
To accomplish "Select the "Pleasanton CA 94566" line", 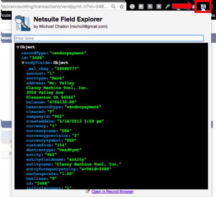I will (x=51, y=98).
